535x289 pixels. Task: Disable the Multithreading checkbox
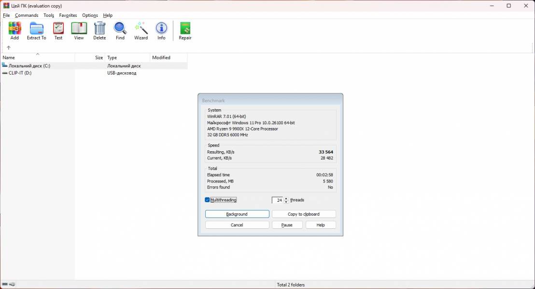[x=208, y=200]
